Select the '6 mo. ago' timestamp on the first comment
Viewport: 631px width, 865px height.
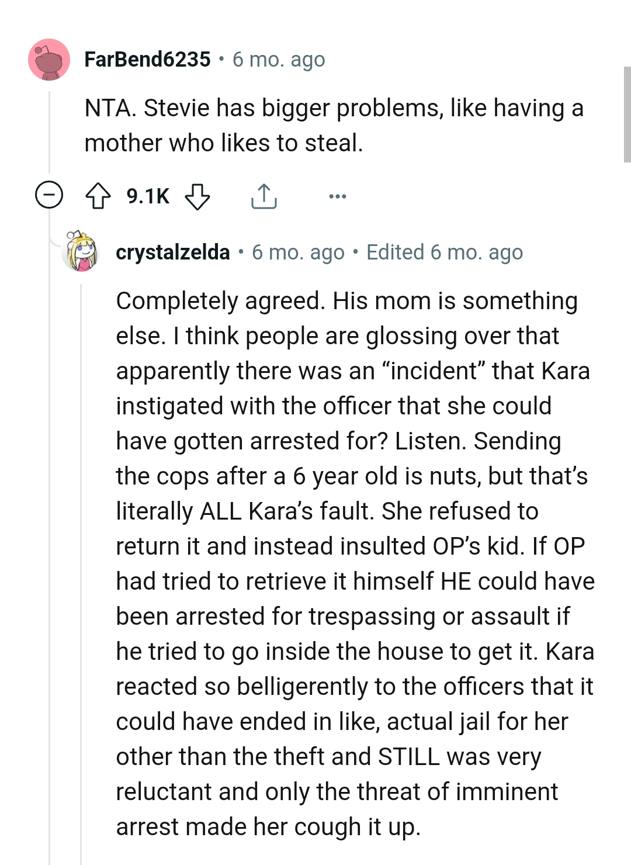coord(279,58)
